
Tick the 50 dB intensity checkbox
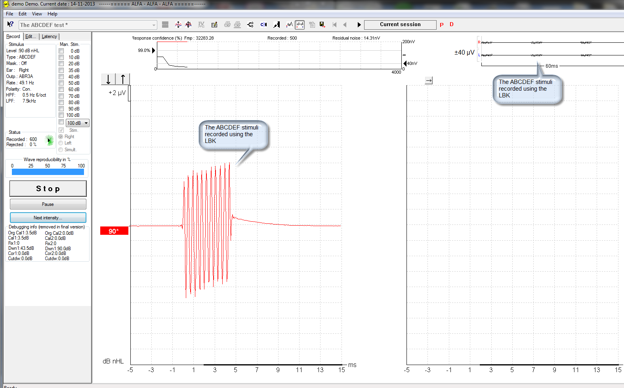(x=61, y=83)
